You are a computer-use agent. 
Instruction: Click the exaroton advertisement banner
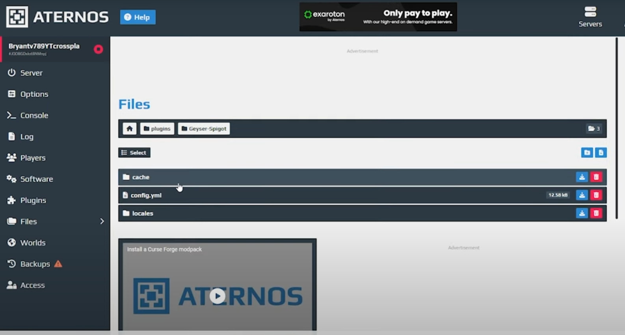(378, 17)
